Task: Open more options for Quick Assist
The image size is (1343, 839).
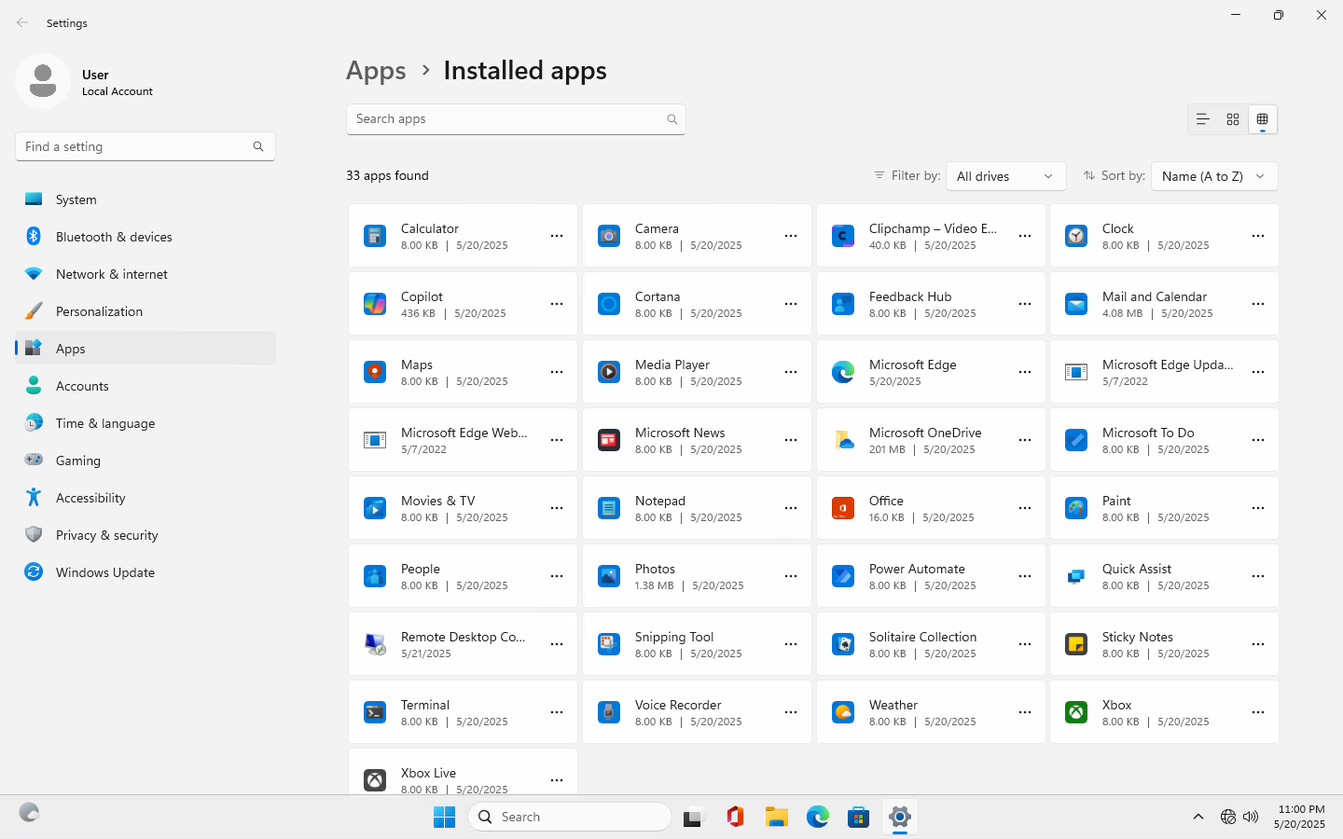Action: pyautogui.click(x=1258, y=576)
